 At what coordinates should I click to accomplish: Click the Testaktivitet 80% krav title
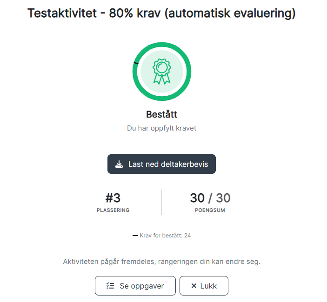point(161,13)
